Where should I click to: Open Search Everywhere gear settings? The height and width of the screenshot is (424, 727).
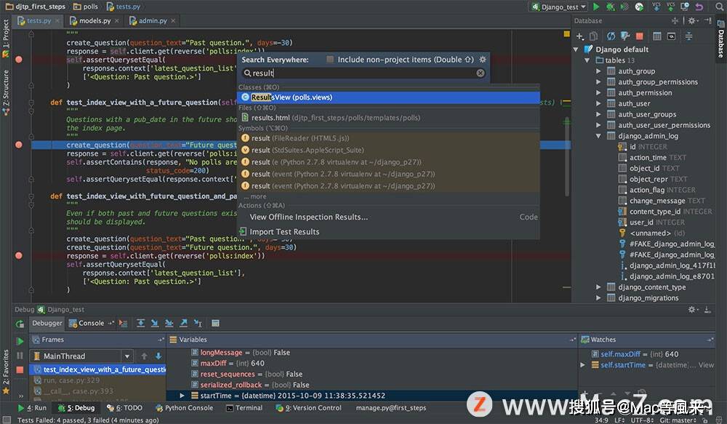[483, 60]
